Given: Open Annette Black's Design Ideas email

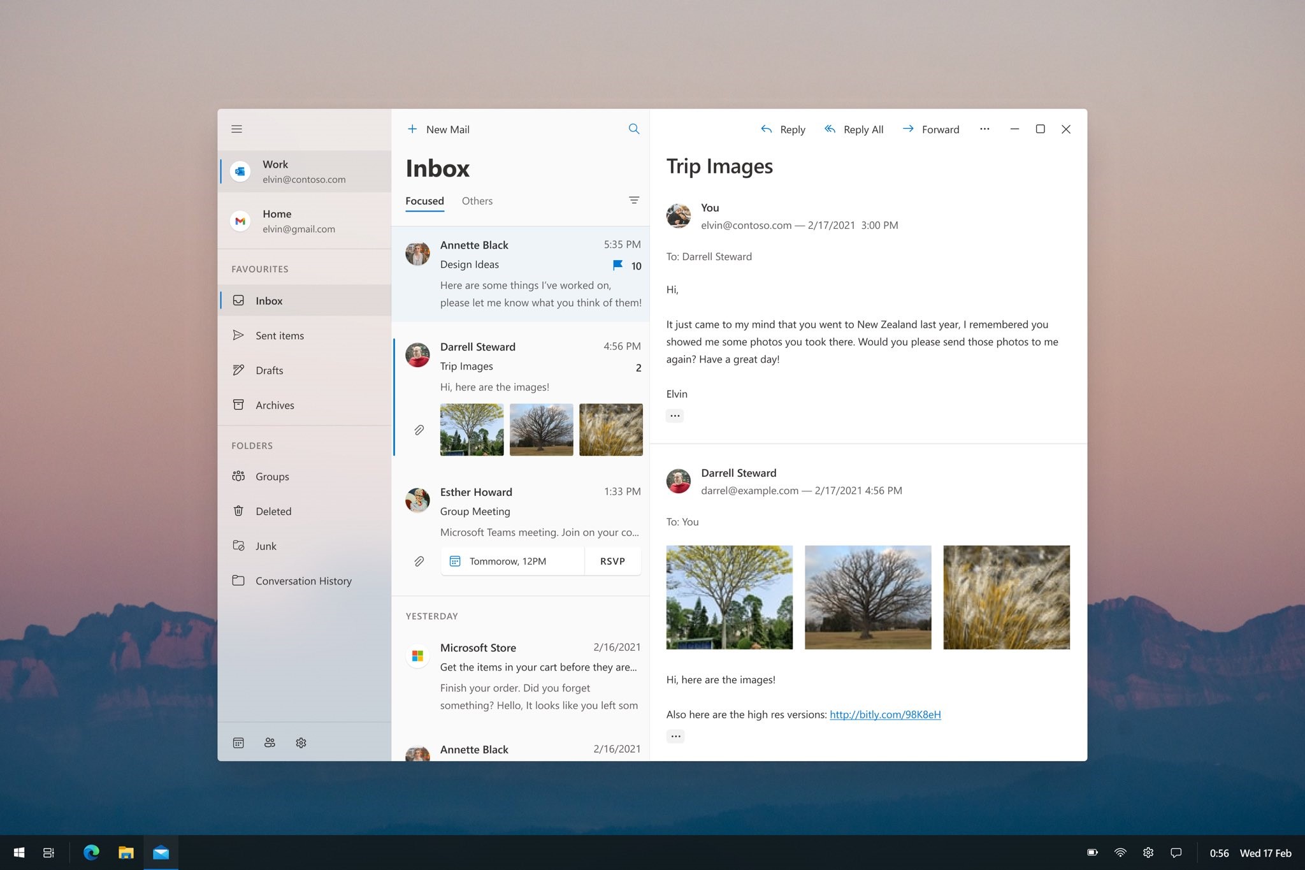Looking at the screenshot, I should coord(521,274).
